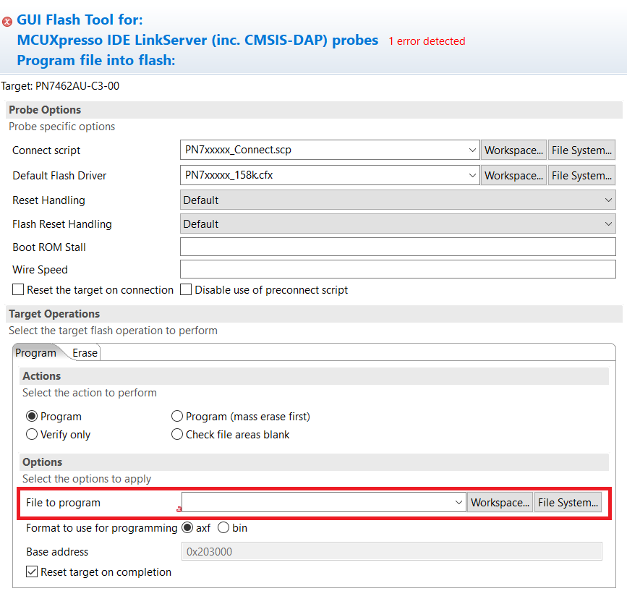Click File System button for File to program
627x591 pixels.
[568, 501]
